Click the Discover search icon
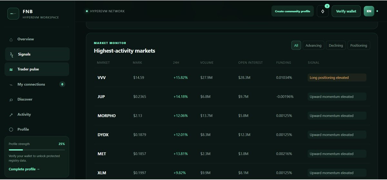The height and width of the screenshot is (180, 387). click(11, 100)
